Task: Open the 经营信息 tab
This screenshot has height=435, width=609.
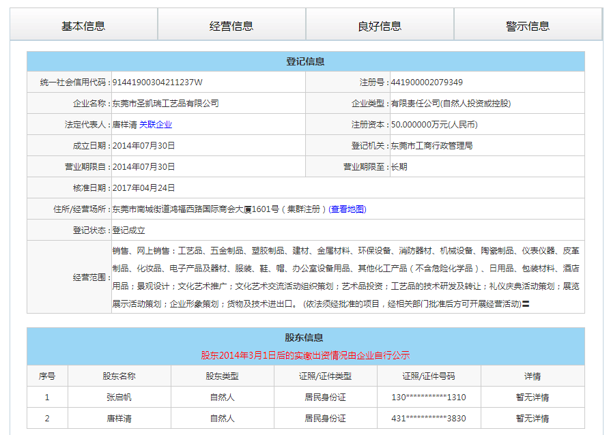Action: [231, 26]
